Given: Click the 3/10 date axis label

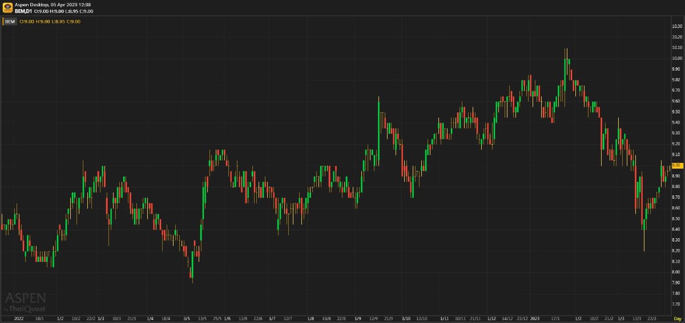Looking at the screenshot, I should coord(406,318).
